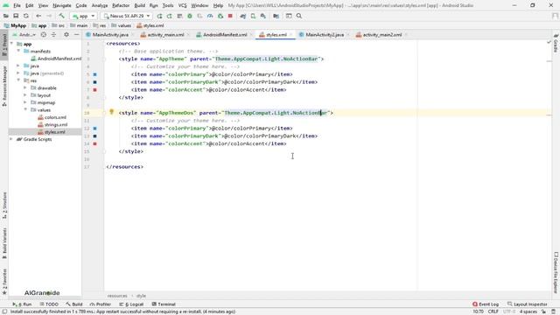Image resolution: width=560 pixels, height=315 pixels.
Task: Hide the Project panel with minus icon
Action: (76, 35)
